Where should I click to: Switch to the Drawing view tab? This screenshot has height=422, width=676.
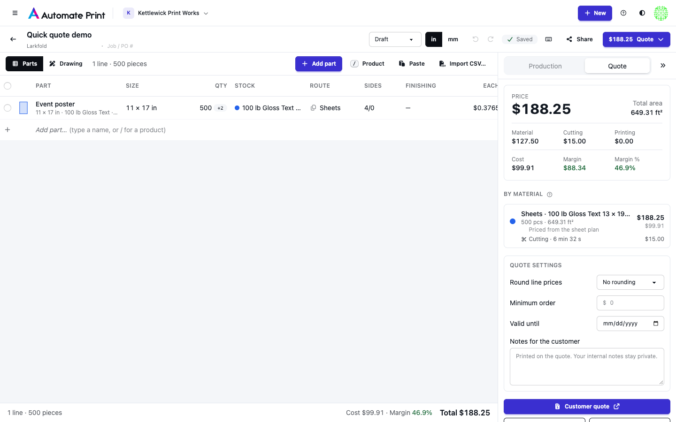coord(66,64)
